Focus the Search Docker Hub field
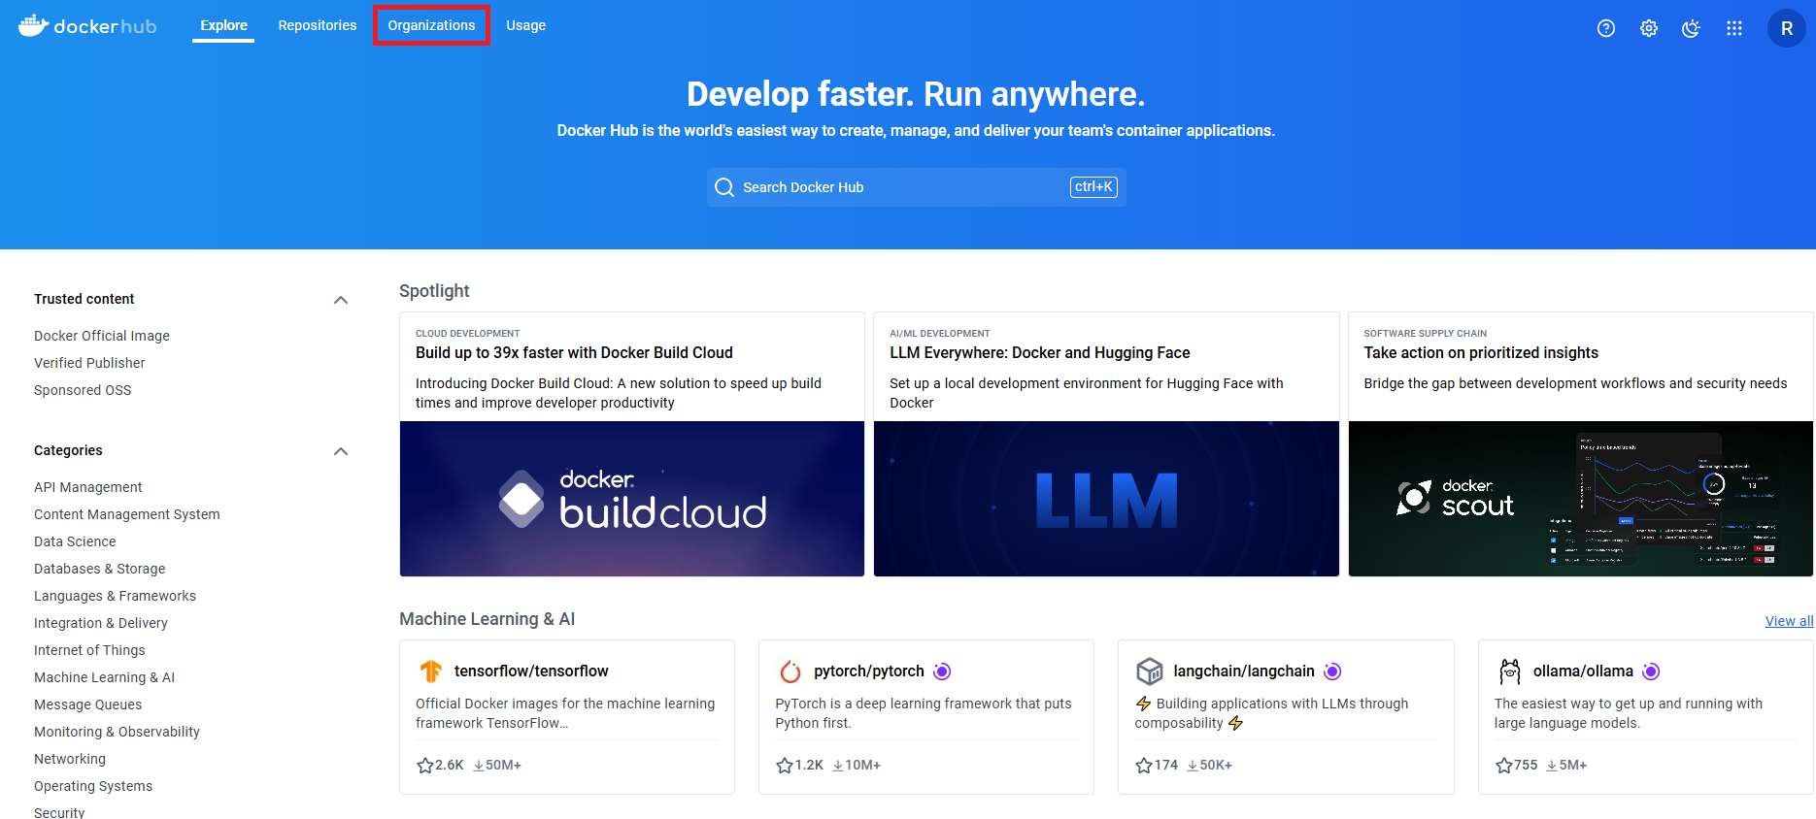The image size is (1816, 819). 917,187
